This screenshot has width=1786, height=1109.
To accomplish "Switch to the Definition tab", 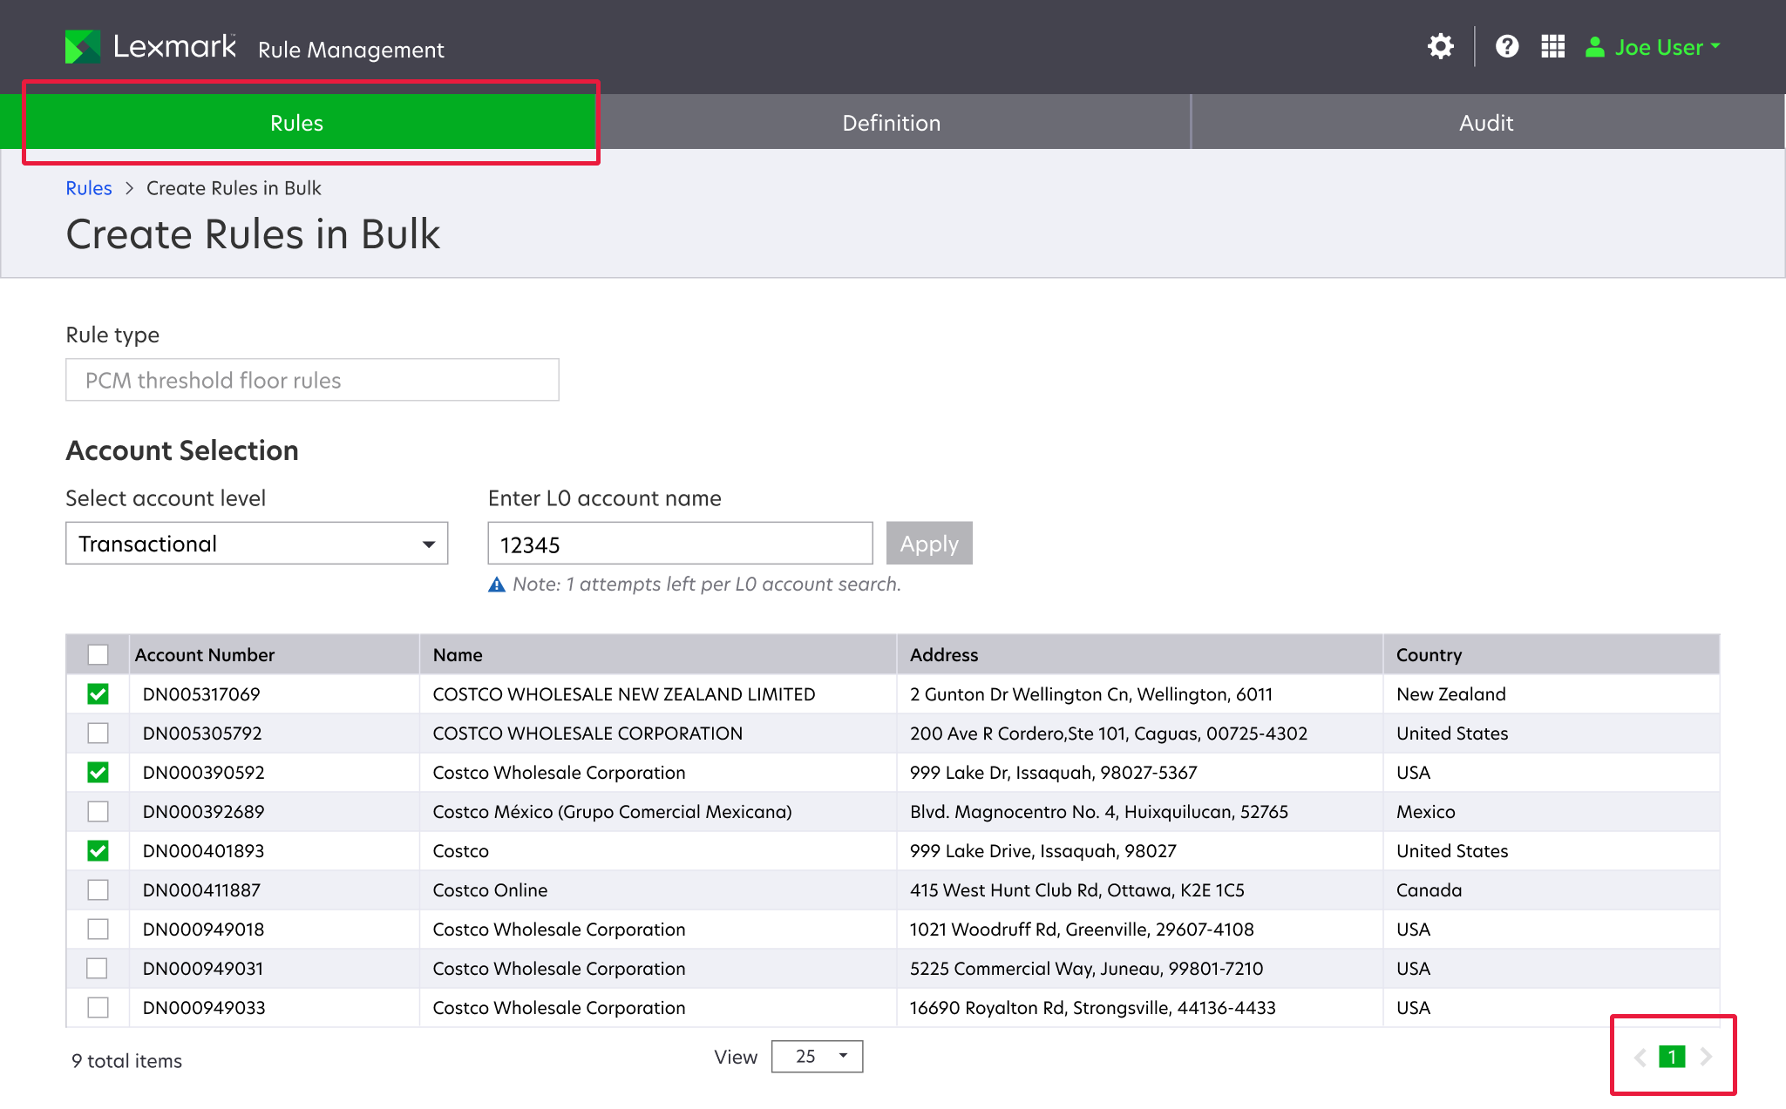I will (x=892, y=122).
